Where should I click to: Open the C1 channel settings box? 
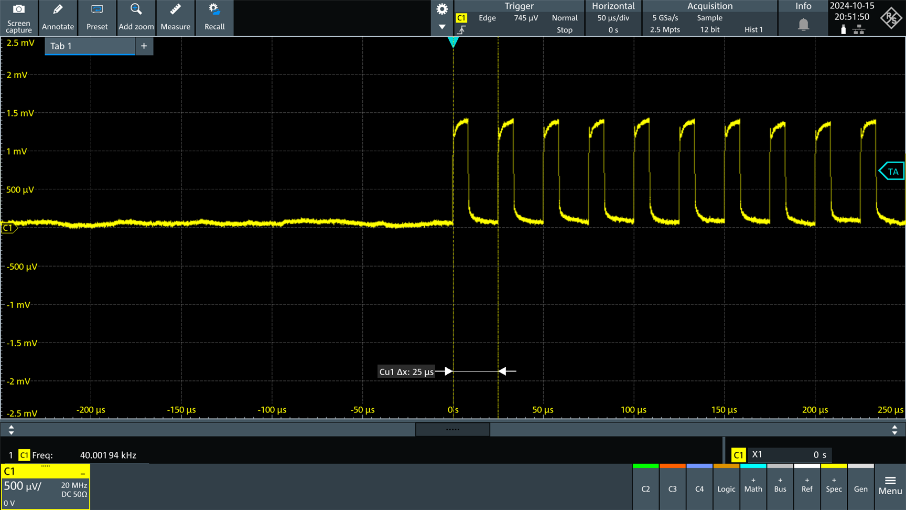coord(46,486)
